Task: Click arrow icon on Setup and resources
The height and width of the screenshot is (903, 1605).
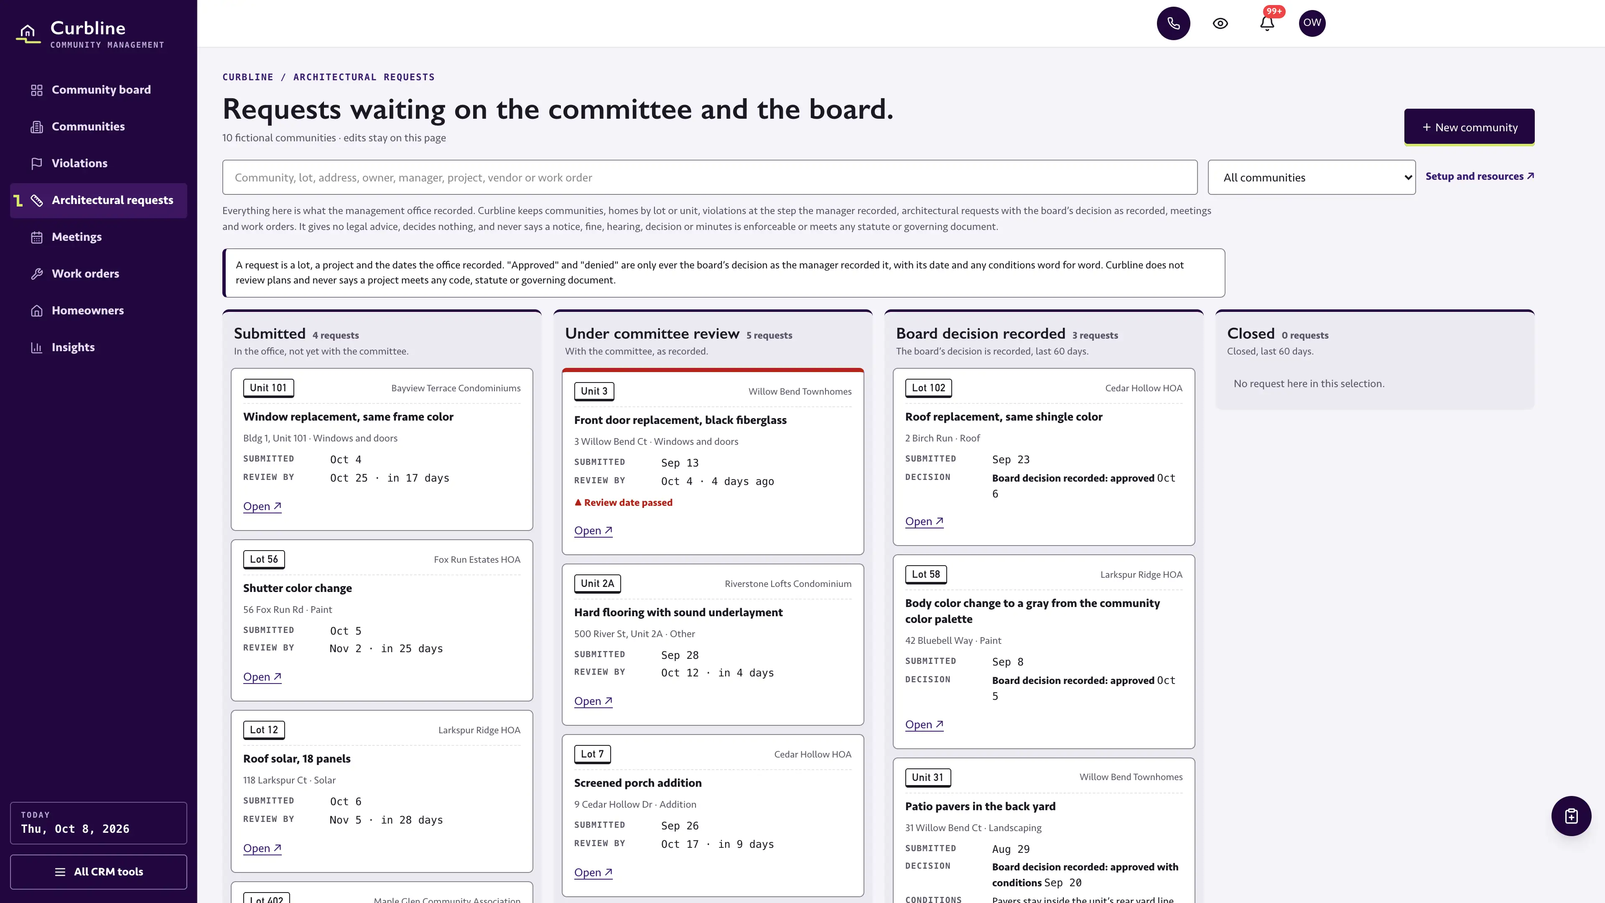Action: click(x=1530, y=176)
